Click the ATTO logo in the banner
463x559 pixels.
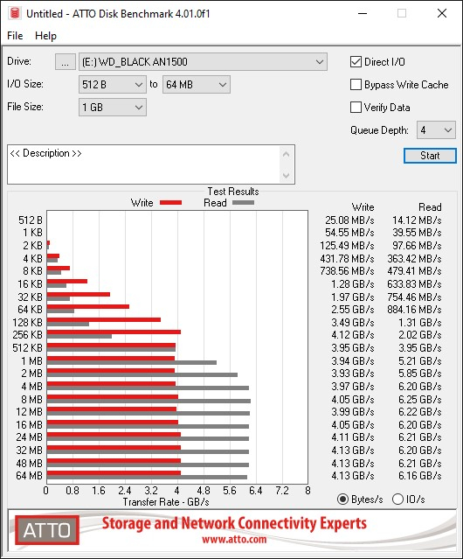pyautogui.click(x=47, y=530)
